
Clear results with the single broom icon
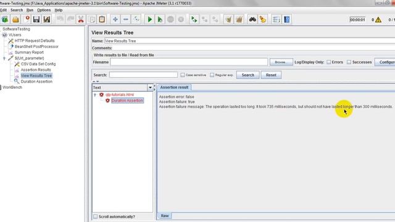pyautogui.click(x=228, y=19)
